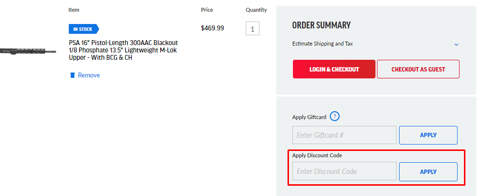490x196 pixels.
Task: Focus the Enter Discount Code field
Action: point(344,171)
